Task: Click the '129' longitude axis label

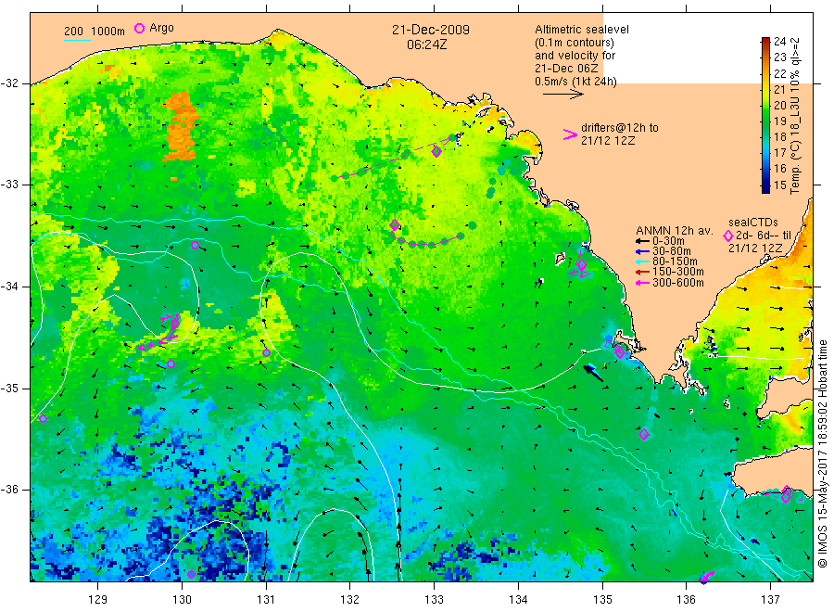Action: click(98, 600)
